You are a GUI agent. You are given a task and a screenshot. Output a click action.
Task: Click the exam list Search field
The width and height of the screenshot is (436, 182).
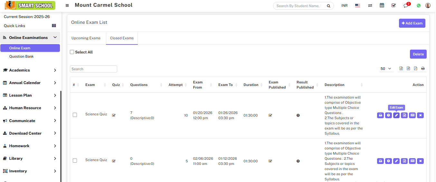[93, 69]
